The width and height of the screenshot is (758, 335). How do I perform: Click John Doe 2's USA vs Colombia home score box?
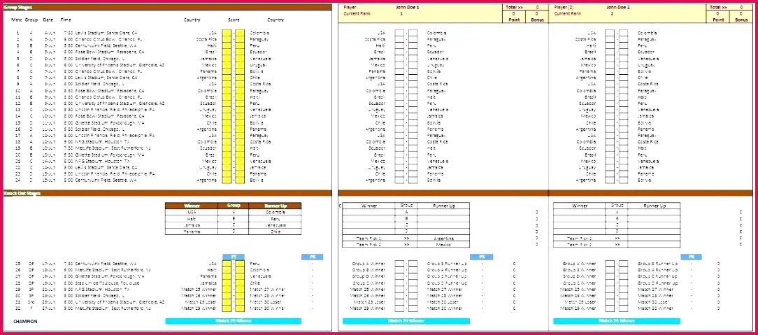pyautogui.click(x=610, y=33)
